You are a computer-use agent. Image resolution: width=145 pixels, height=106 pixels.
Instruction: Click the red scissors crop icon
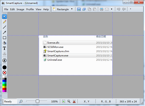click(x=74, y=101)
